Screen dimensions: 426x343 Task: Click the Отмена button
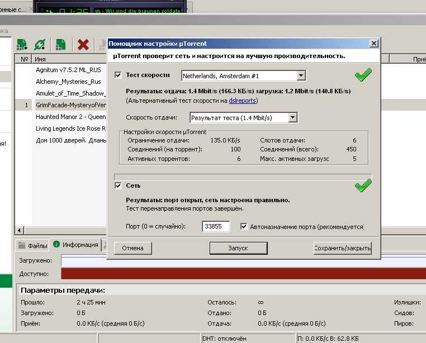coord(132,248)
